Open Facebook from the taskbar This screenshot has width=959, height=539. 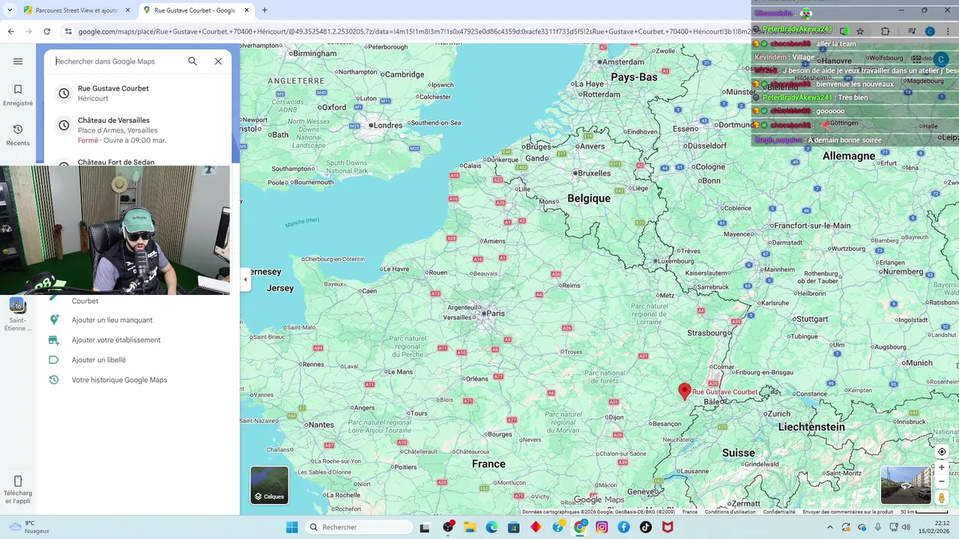623,527
